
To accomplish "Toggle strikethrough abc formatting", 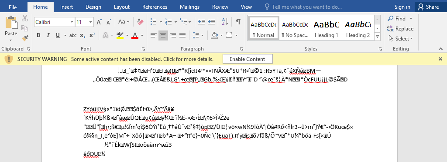I will click(73, 36).
